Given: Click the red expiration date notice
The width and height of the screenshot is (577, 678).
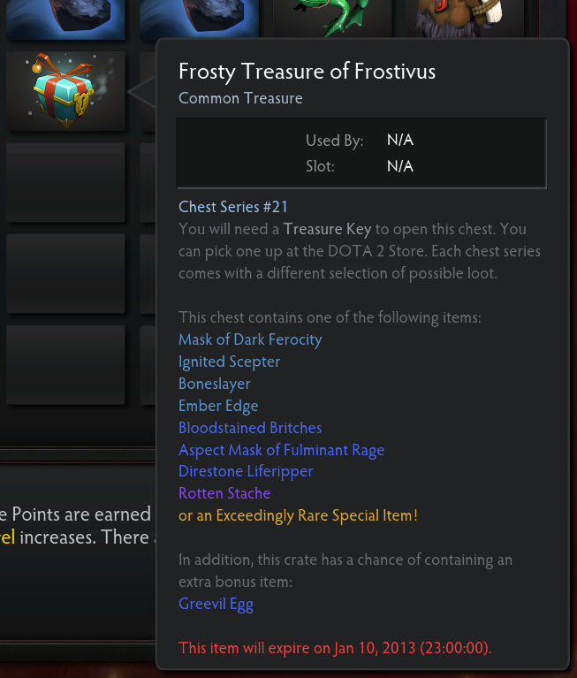Looking at the screenshot, I should point(335,648).
